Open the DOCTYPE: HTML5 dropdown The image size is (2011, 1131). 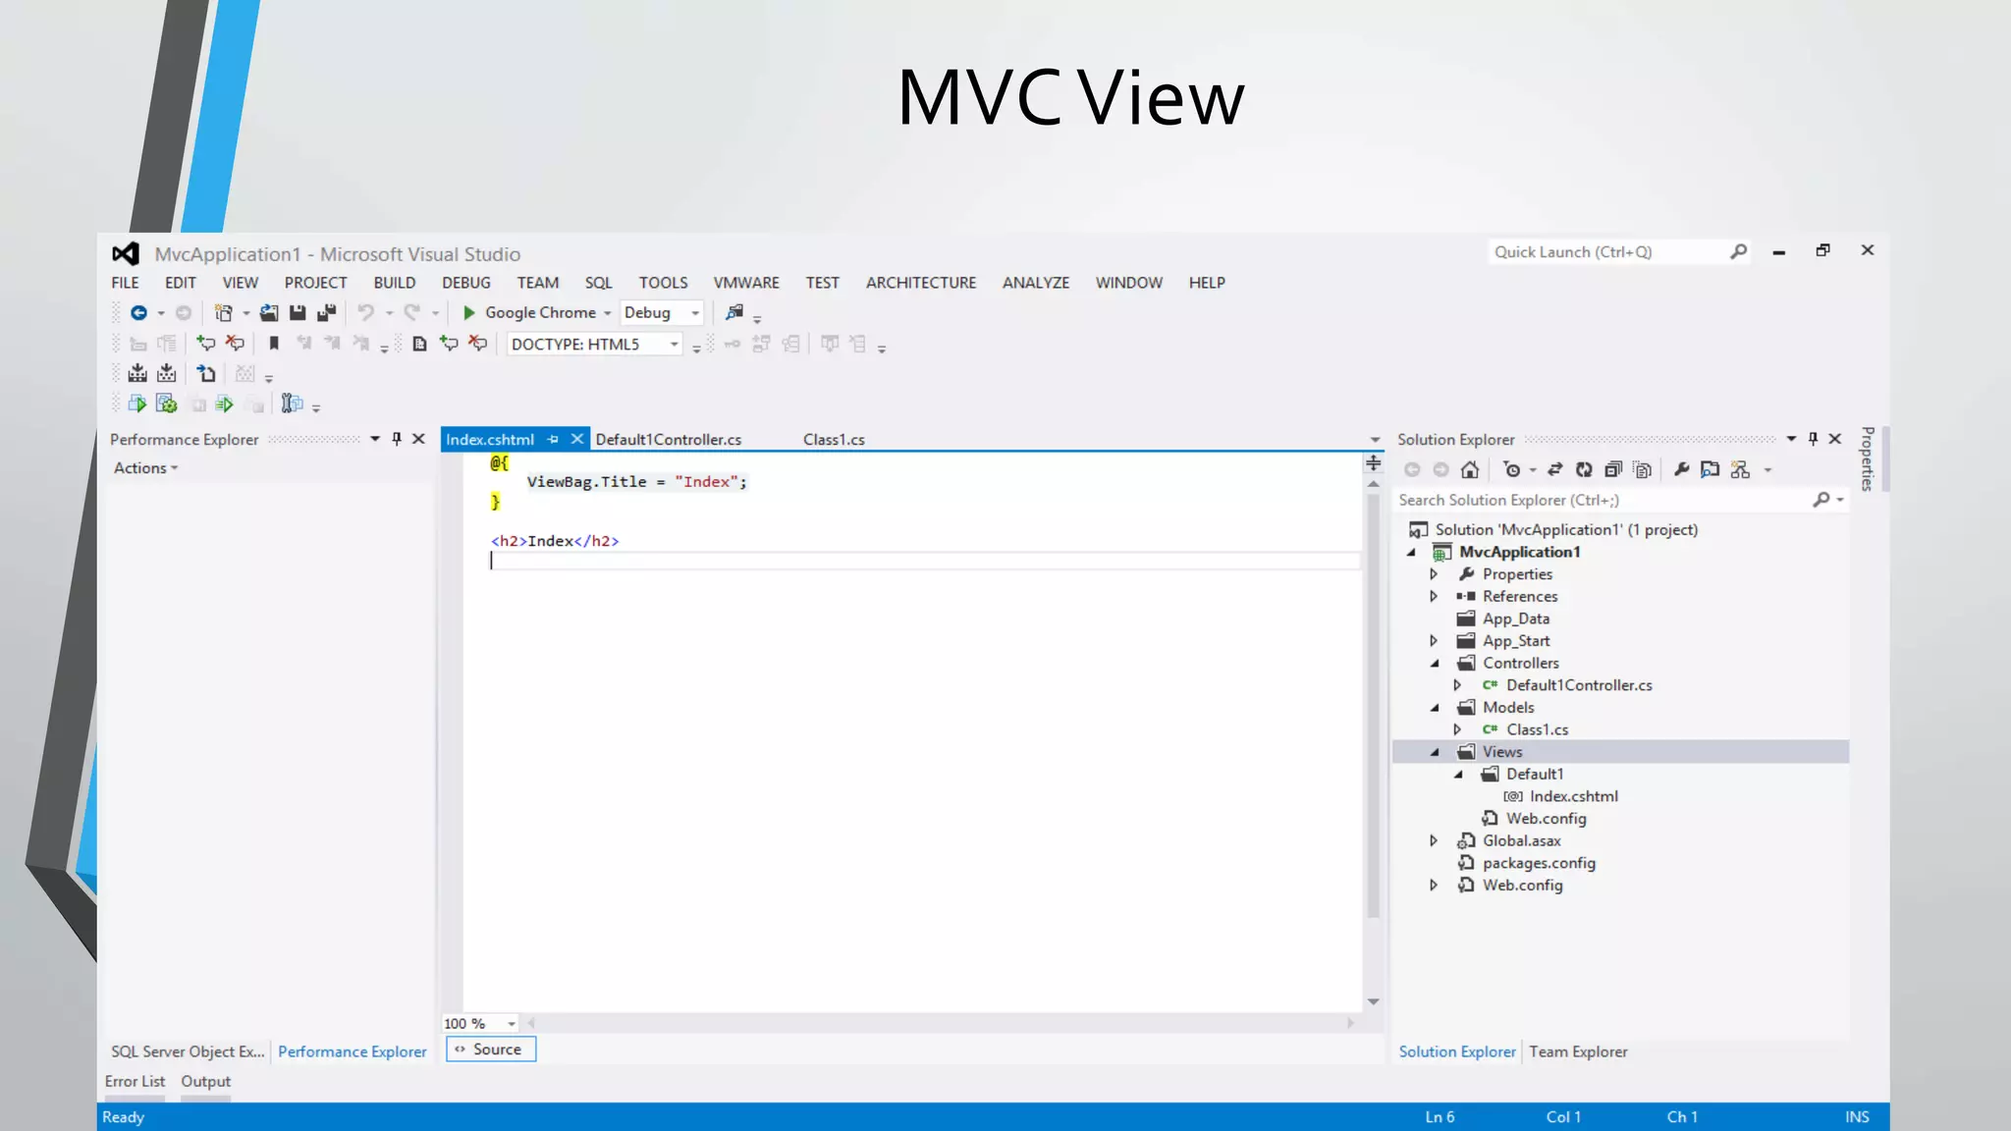click(x=674, y=345)
